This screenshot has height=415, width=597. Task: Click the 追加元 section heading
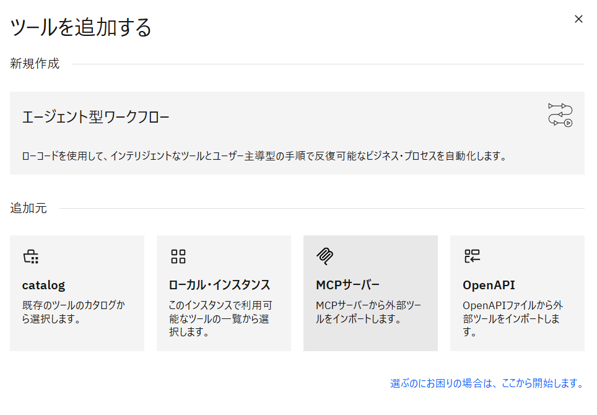pos(28,208)
